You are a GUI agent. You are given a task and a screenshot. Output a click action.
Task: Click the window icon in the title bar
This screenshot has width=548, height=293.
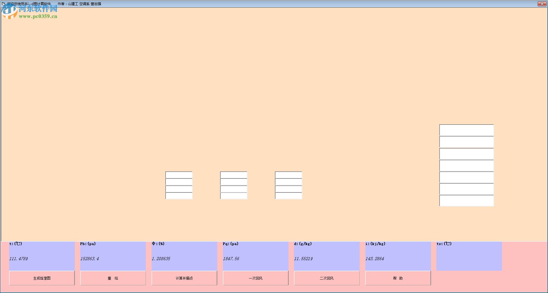coord(3,4)
